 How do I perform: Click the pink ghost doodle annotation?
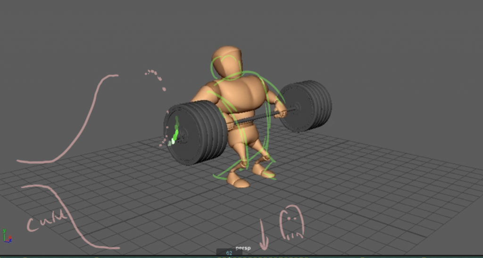291,223
